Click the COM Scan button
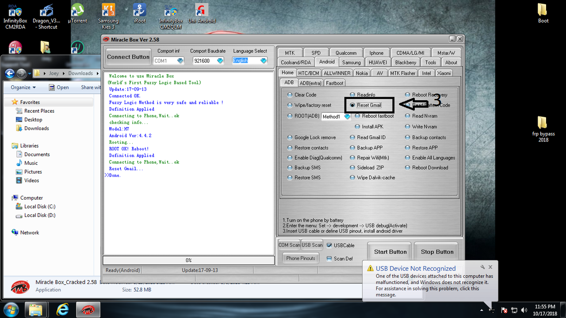Image resolution: width=566 pixels, height=318 pixels. [289, 245]
